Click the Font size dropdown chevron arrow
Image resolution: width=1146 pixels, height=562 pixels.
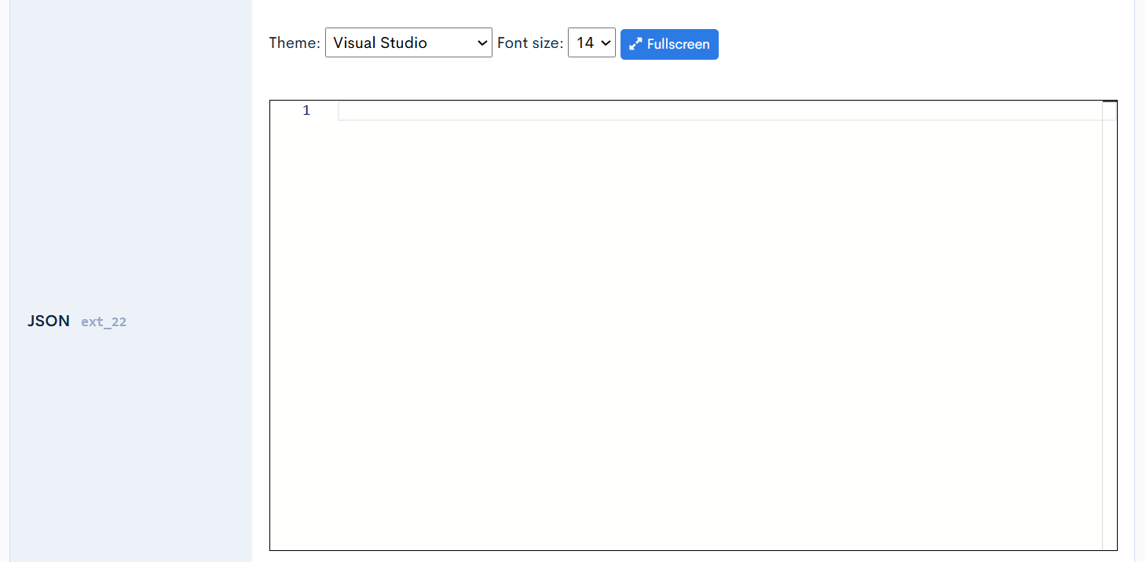point(606,43)
